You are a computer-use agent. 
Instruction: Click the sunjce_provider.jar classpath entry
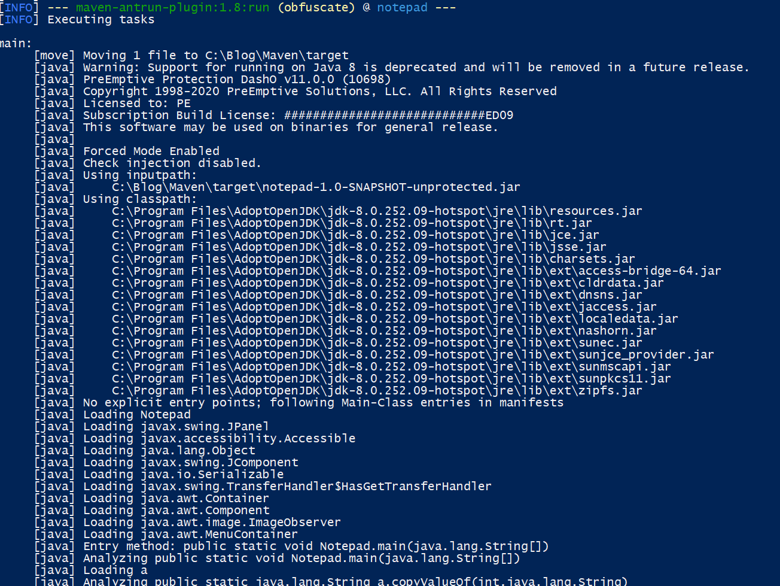point(413,355)
